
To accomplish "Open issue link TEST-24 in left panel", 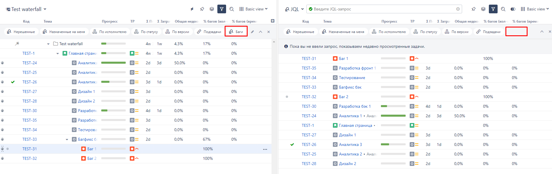I will point(30,63).
